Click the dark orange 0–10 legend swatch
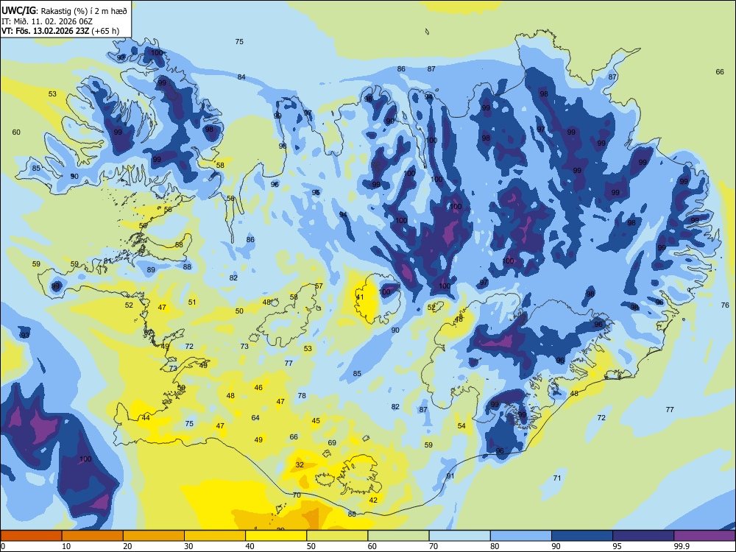736x552 pixels. pyautogui.click(x=31, y=536)
